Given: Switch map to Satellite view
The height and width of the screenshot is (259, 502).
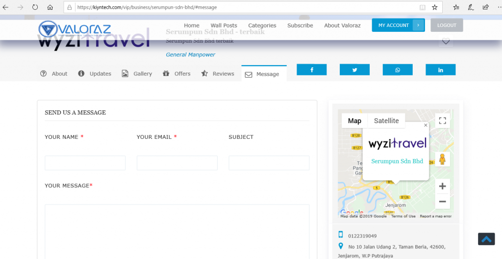Looking at the screenshot, I should pyautogui.click(x=386, y=121).
